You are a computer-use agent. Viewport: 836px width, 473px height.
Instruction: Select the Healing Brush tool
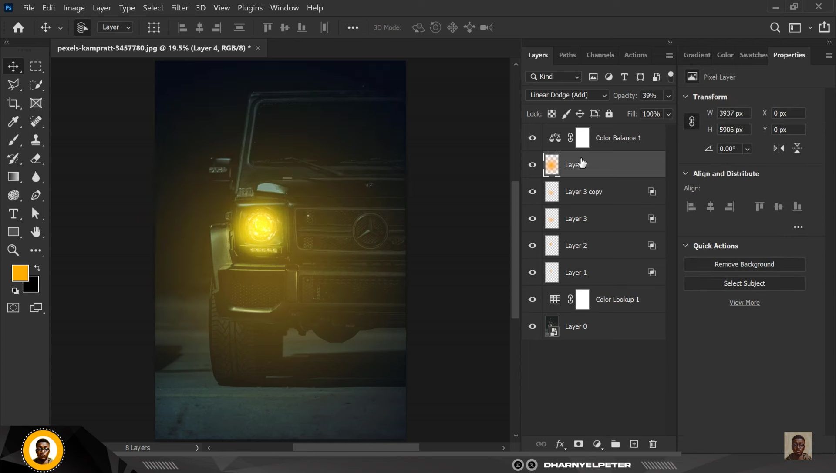[x=36, y=121]
